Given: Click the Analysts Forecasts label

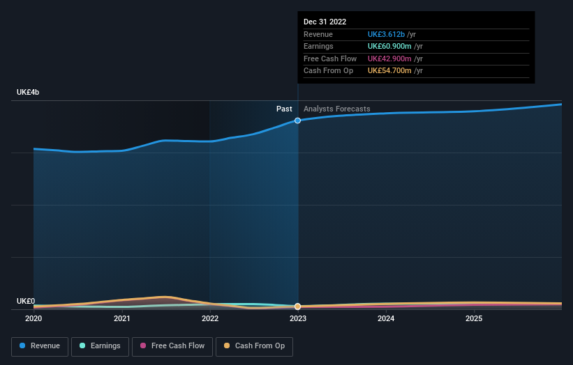Looking at the screenshot, I should pyautogui.click(x=337, y=109).
